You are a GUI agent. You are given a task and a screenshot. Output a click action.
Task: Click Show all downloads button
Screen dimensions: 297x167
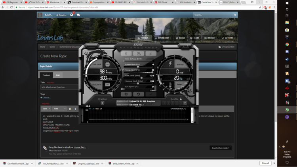click(265, 163)
